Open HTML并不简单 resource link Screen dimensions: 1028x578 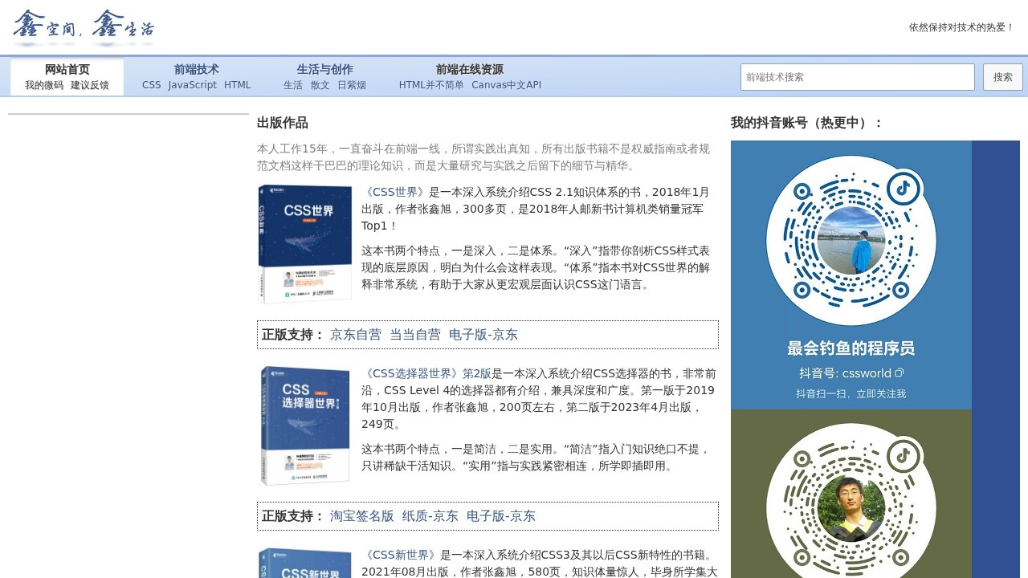click(x=431, y=85)
